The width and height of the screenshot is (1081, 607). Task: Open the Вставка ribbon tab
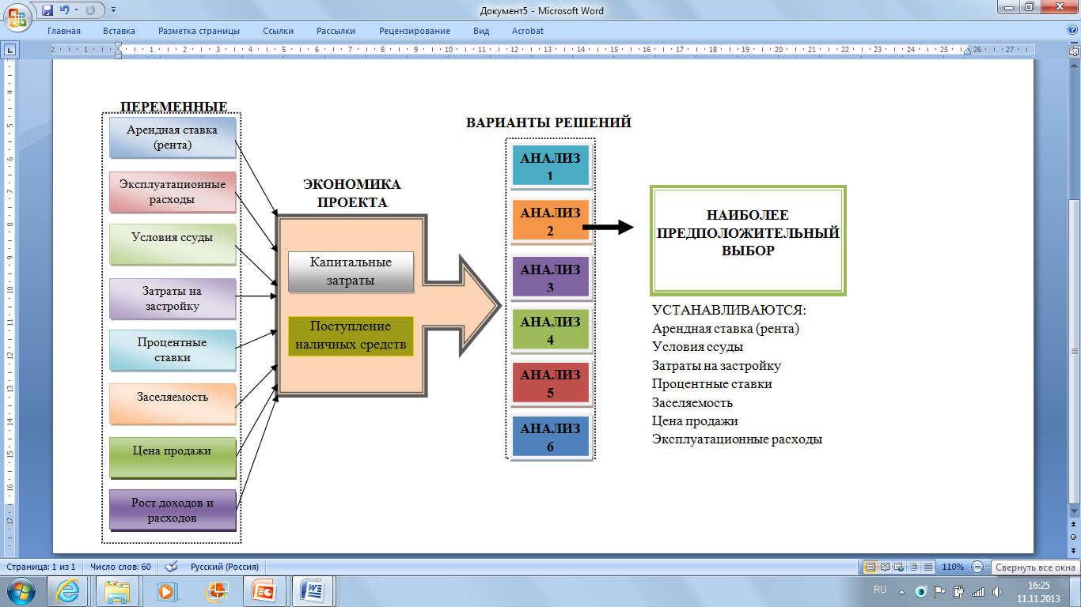[119, 31]
